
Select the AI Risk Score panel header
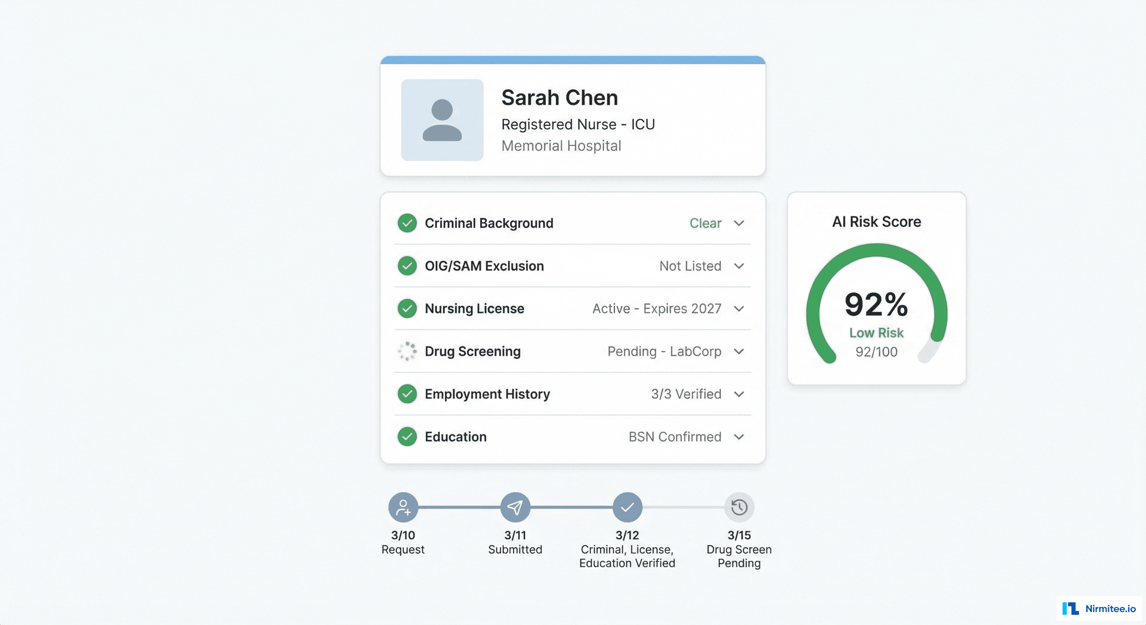point(877,221)
